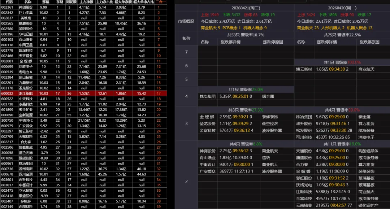Click 松发股份 tagged 航海装备

[304, 130]
